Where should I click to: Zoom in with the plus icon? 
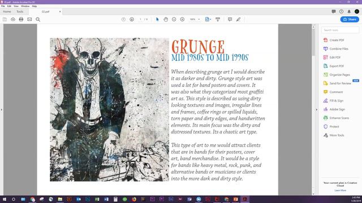click(x=182, y=19)
